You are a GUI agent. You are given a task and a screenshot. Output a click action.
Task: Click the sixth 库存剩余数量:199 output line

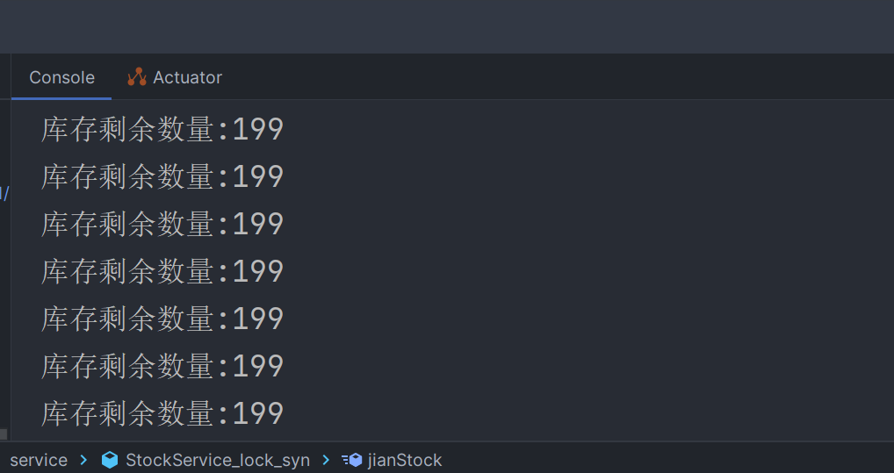point(162,366)
